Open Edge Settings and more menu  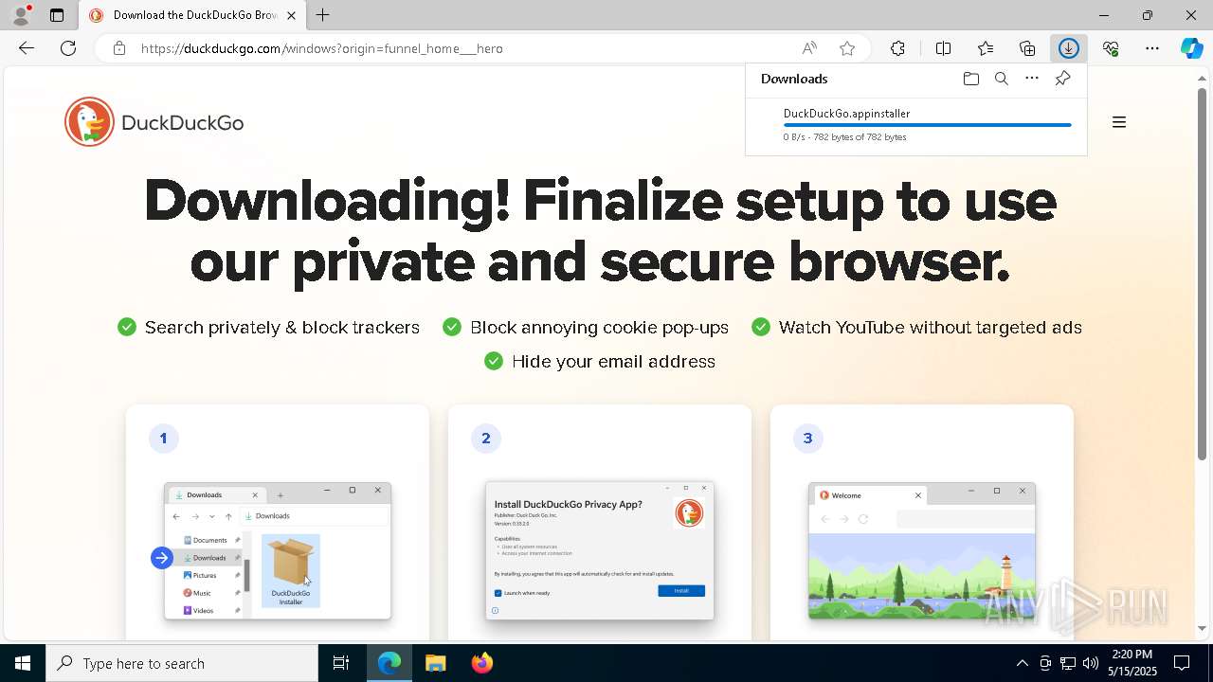[1152, 48]
